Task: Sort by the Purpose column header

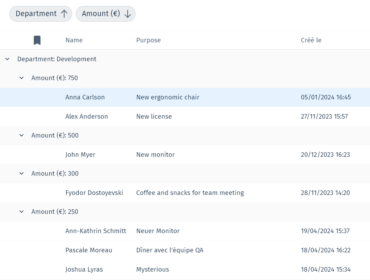Action: coord(148,40)
